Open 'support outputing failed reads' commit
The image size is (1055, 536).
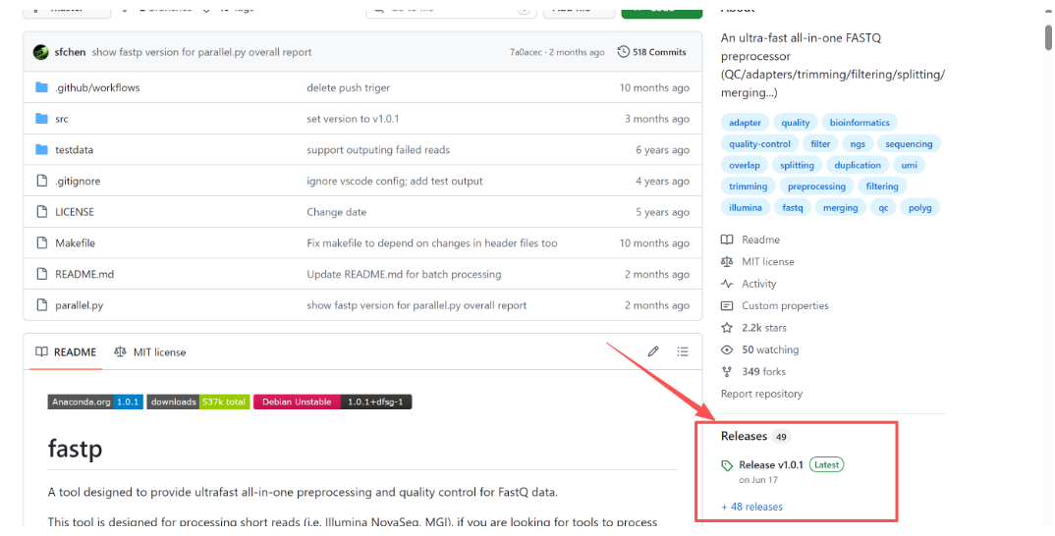(378, 149)
